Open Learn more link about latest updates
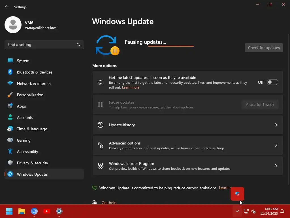The width and height of the screenshot is (290, 218). tap(131, 87)
